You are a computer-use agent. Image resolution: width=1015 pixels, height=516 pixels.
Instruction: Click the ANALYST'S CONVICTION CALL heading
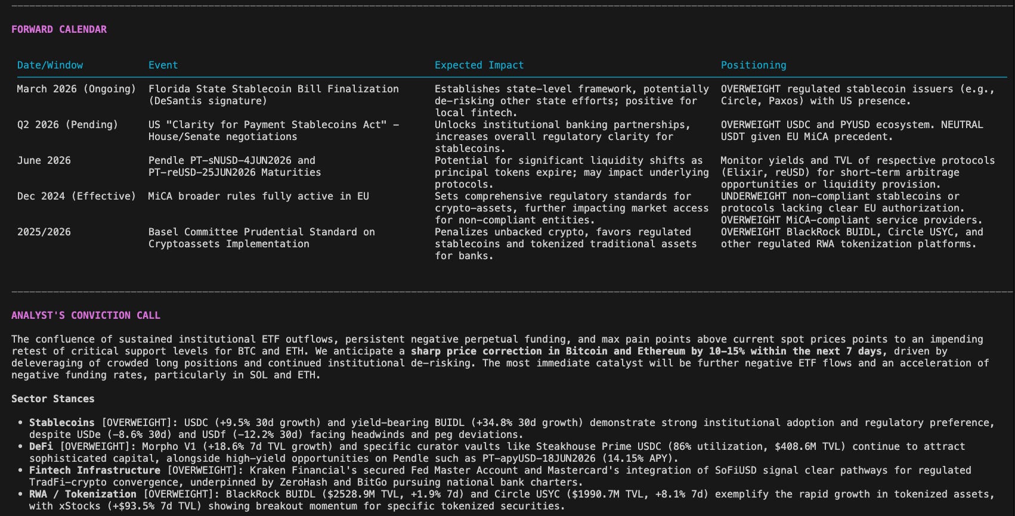coord(86,315)
